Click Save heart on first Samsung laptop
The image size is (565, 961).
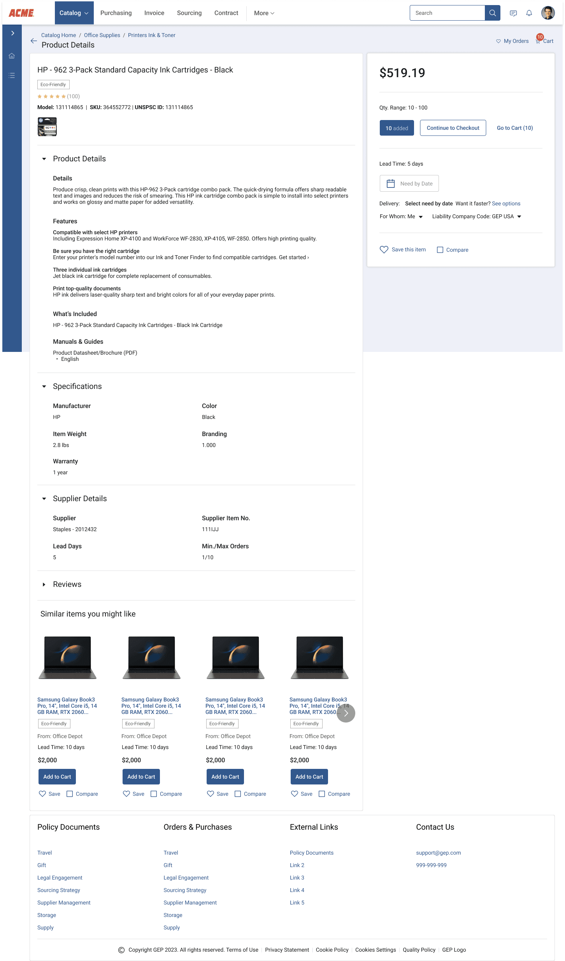[42, 794]
